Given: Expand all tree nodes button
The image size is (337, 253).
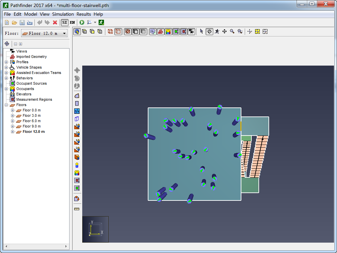Looking at the screenshot, I should click(20, 44).
